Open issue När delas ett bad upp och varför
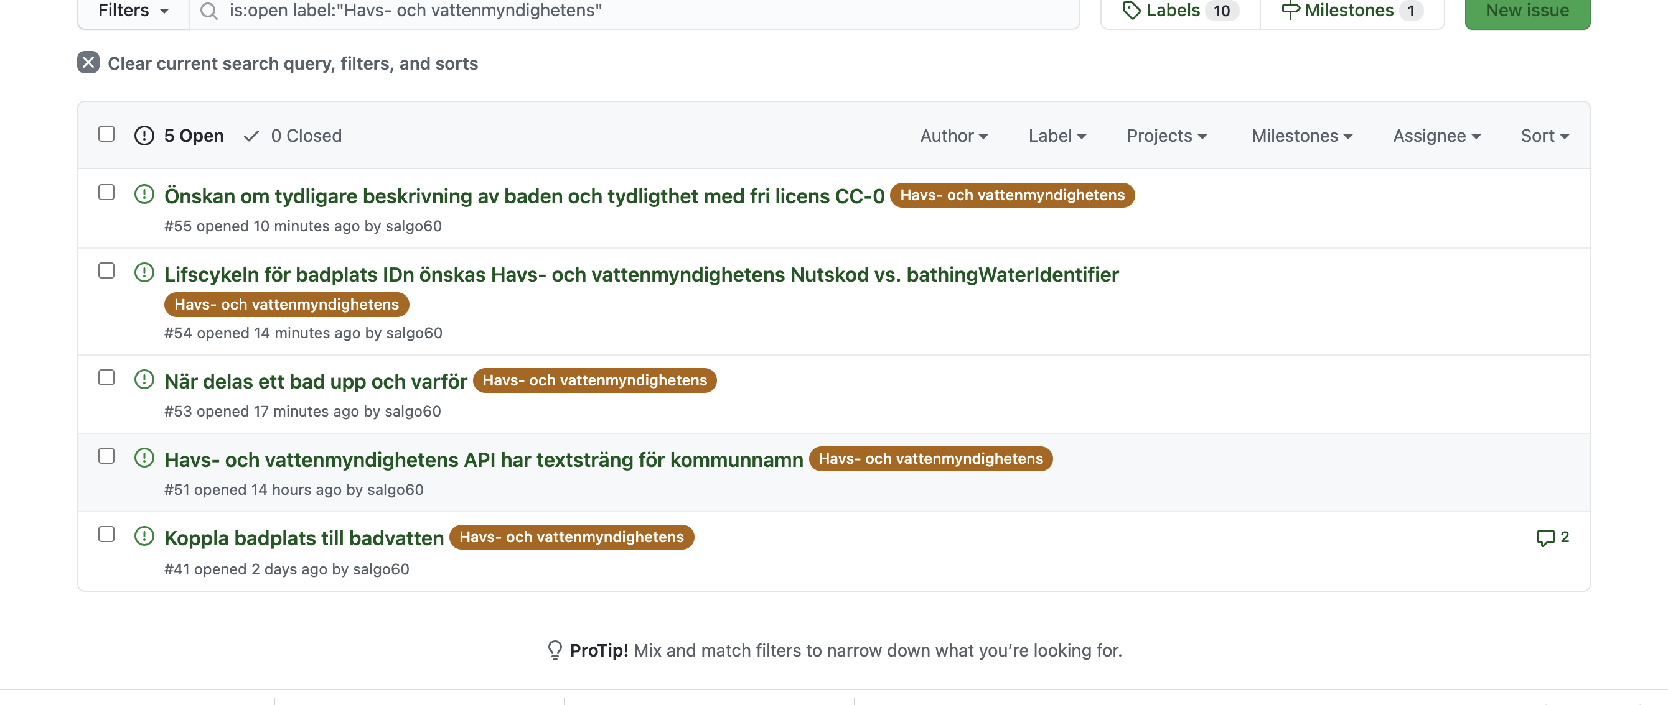The image size is (1668, 705). [316, 381]
